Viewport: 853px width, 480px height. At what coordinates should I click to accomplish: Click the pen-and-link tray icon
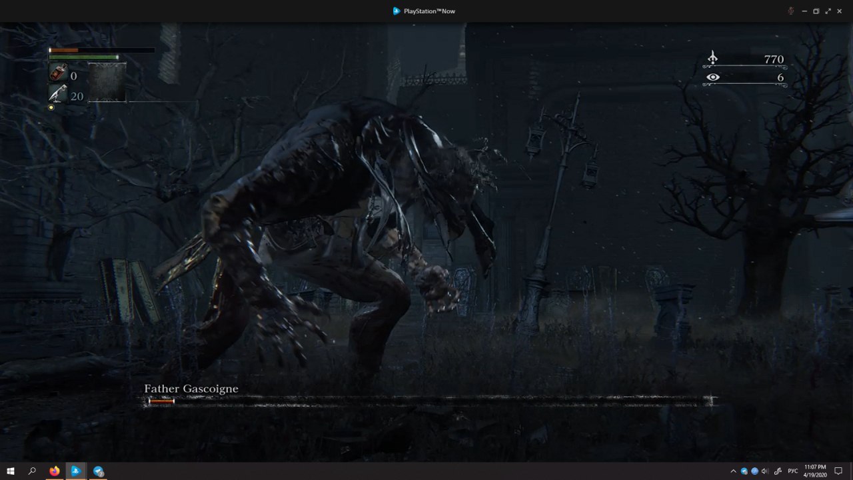pyautogui.click(x=778, y=471)
